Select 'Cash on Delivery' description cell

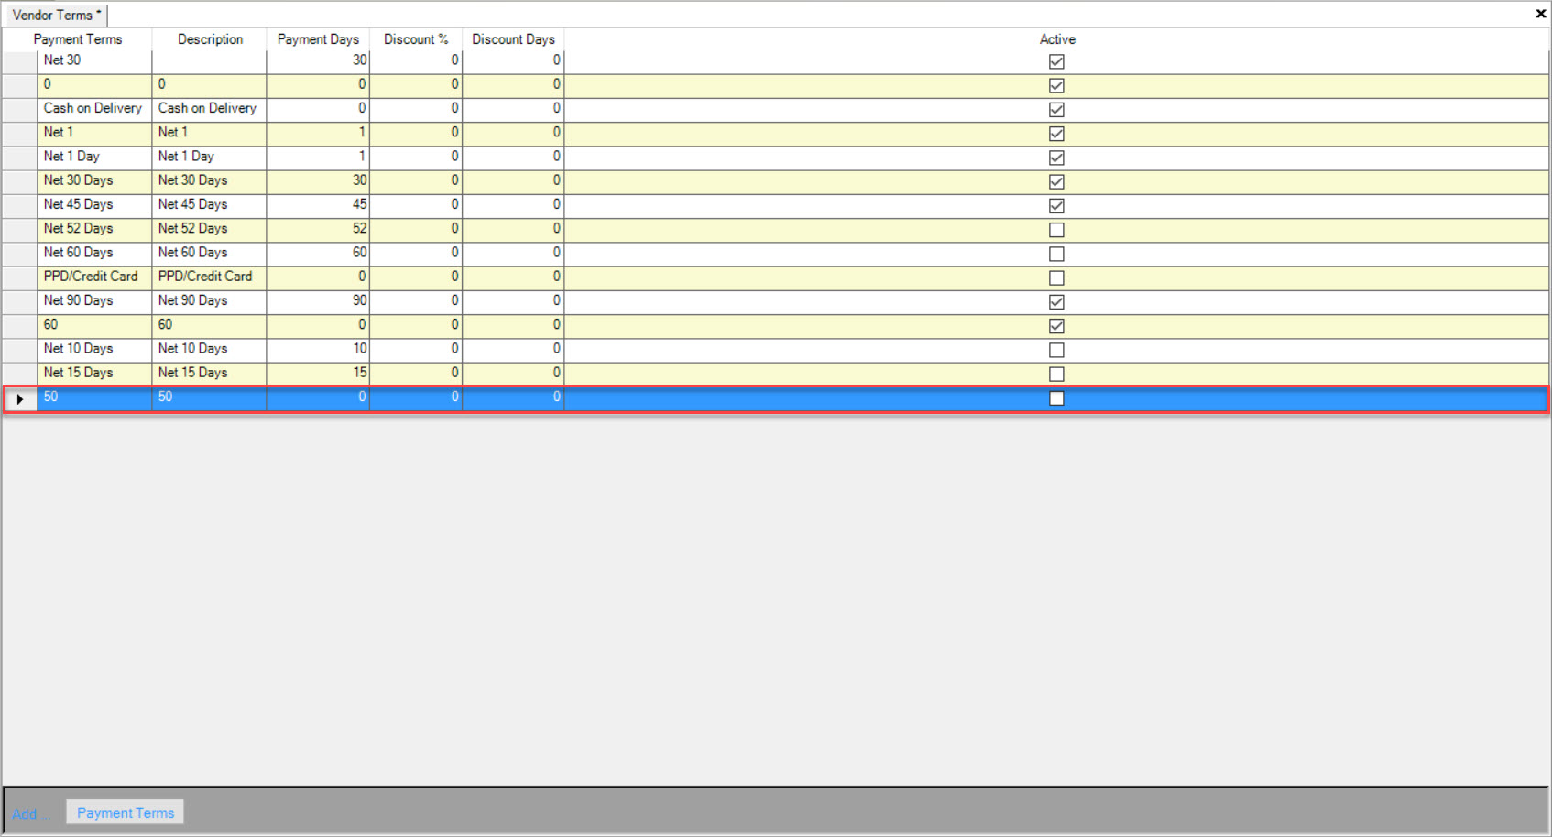click(210, 109)
